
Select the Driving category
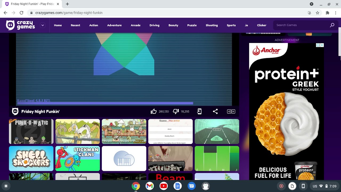tap(155, 25)
